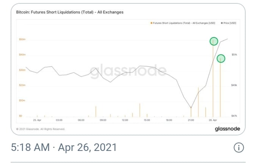Click the $50m label on the left axis
This screenshot has width=254, height=163.
click(x=22, y=39)
